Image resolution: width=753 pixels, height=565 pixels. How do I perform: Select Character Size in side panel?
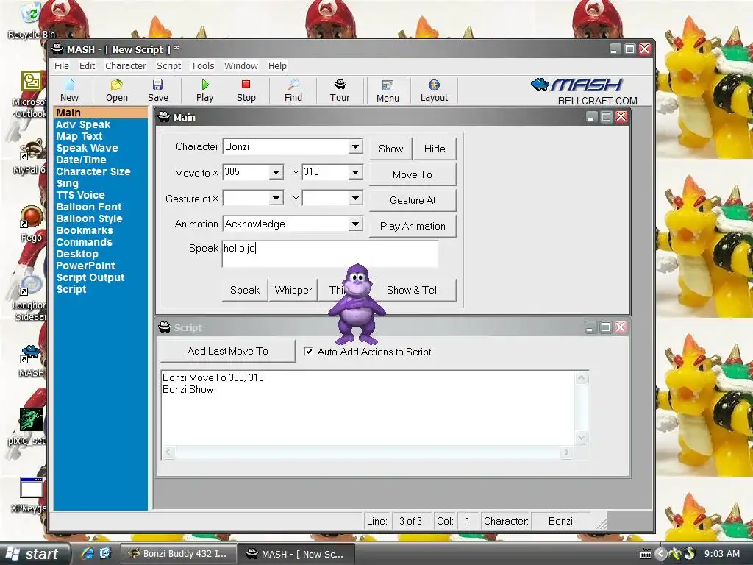pyautogui.click(x=93, y=171)
